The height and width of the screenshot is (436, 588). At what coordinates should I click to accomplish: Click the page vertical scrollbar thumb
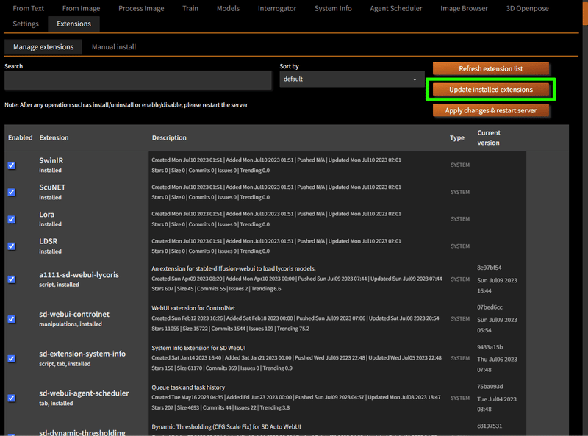585,12
